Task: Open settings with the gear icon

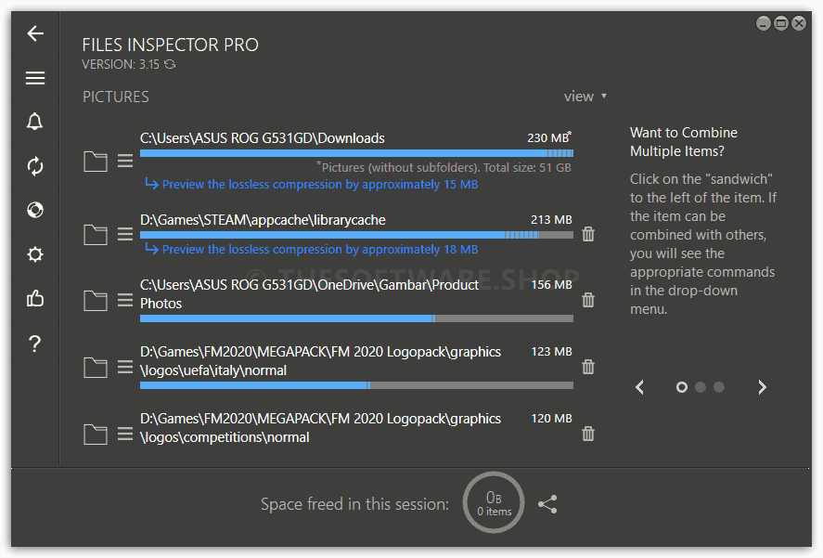Action: click(35, 254)
